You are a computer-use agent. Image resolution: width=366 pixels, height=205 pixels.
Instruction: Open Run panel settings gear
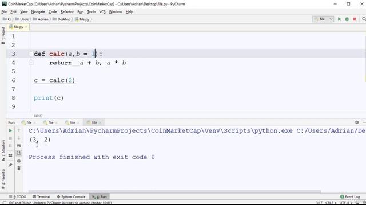pyautogui.click(x=357, y=122)
